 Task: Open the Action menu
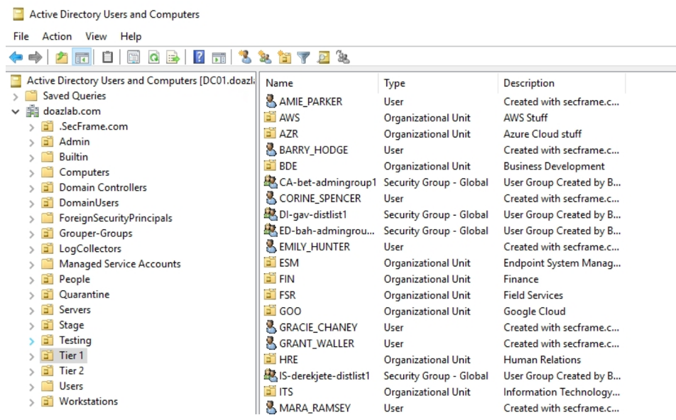[x=57, y=36]
